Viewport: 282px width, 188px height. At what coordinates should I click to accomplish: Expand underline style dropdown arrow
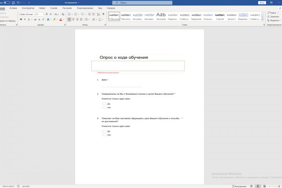point(32,19)
